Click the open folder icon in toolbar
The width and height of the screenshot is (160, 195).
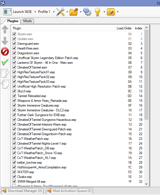[74, 12]
